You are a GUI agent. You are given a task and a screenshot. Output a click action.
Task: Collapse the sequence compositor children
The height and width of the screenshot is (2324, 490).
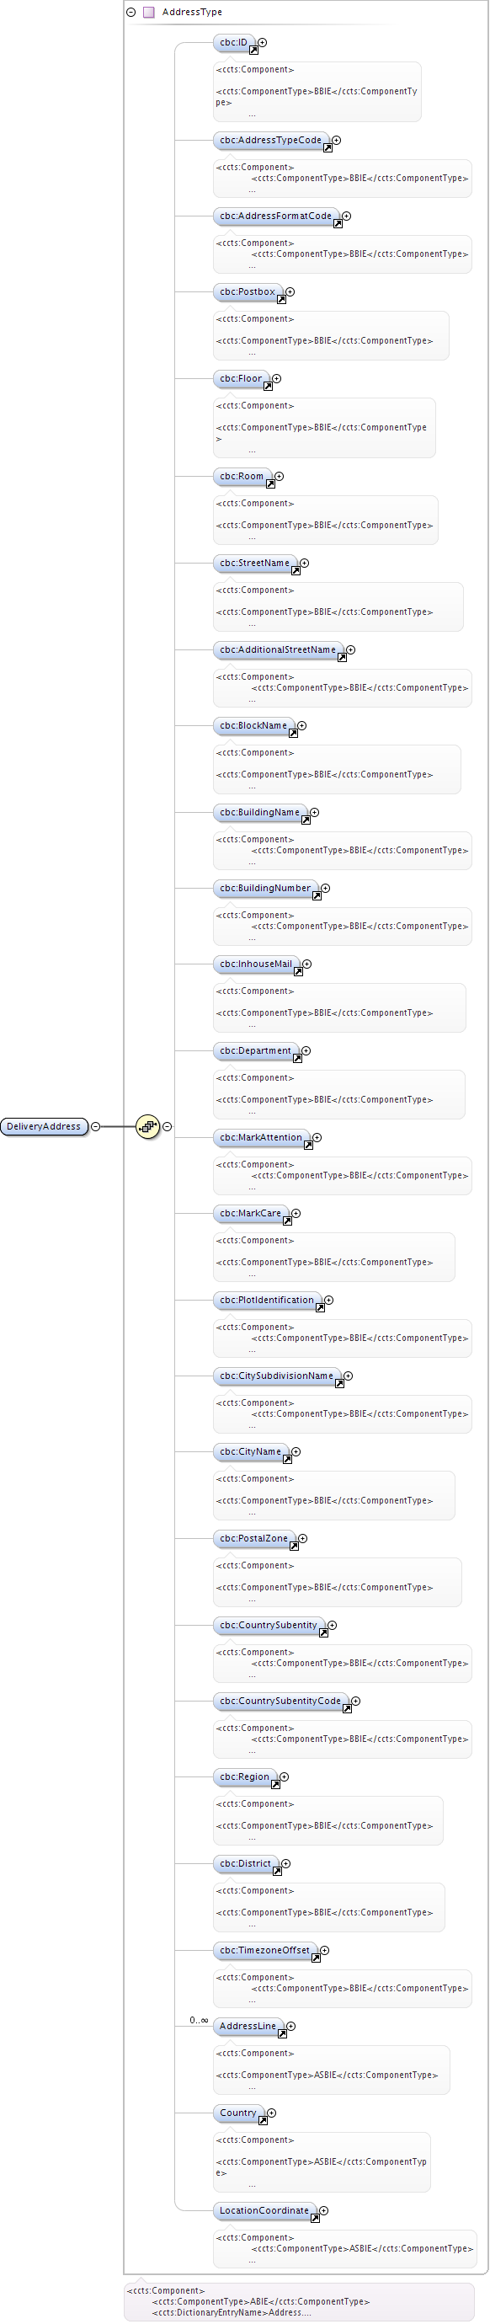pos(167,1126)
